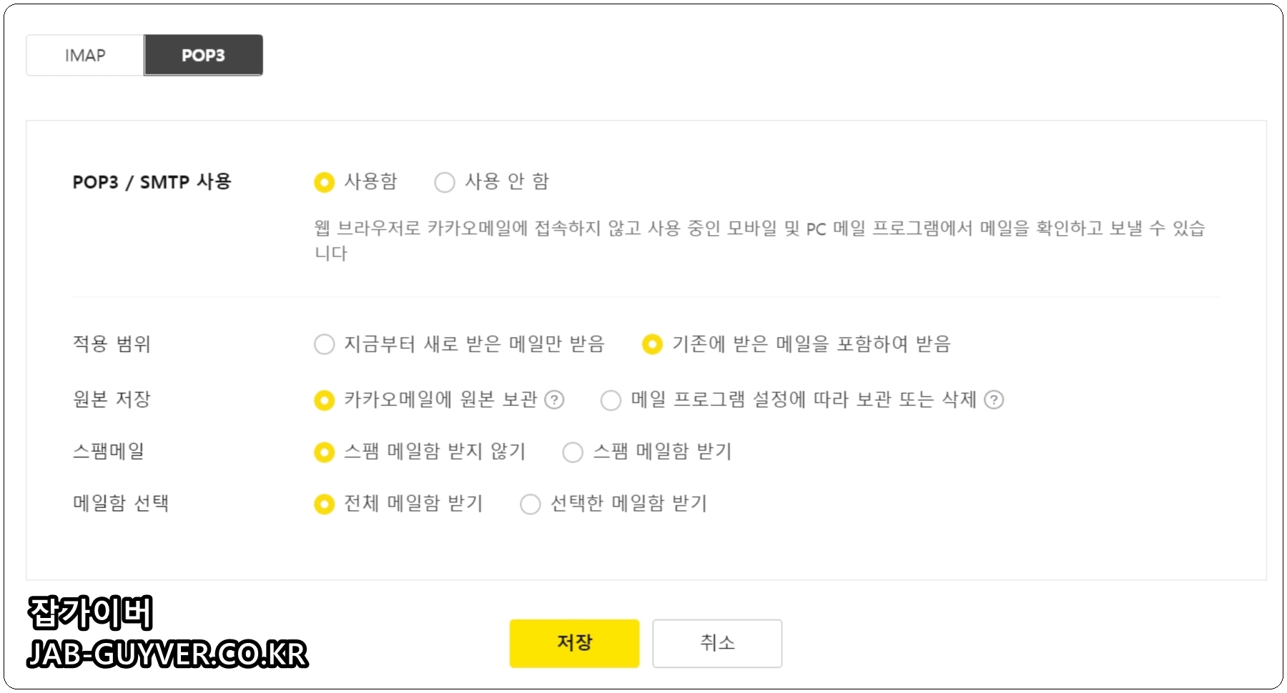Image resolution: width=1287 pixels, height=693 pixels.
Task: Click the yellow 저장 save button
Action: [x=573, y=642]
